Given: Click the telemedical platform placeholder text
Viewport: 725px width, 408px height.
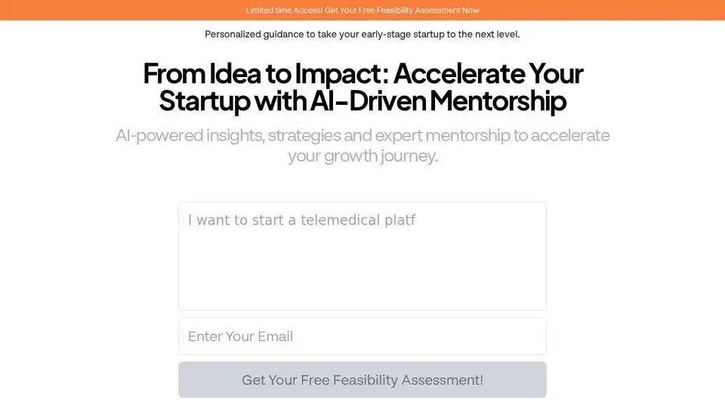Looking at the screenshot, I should 301,221.
